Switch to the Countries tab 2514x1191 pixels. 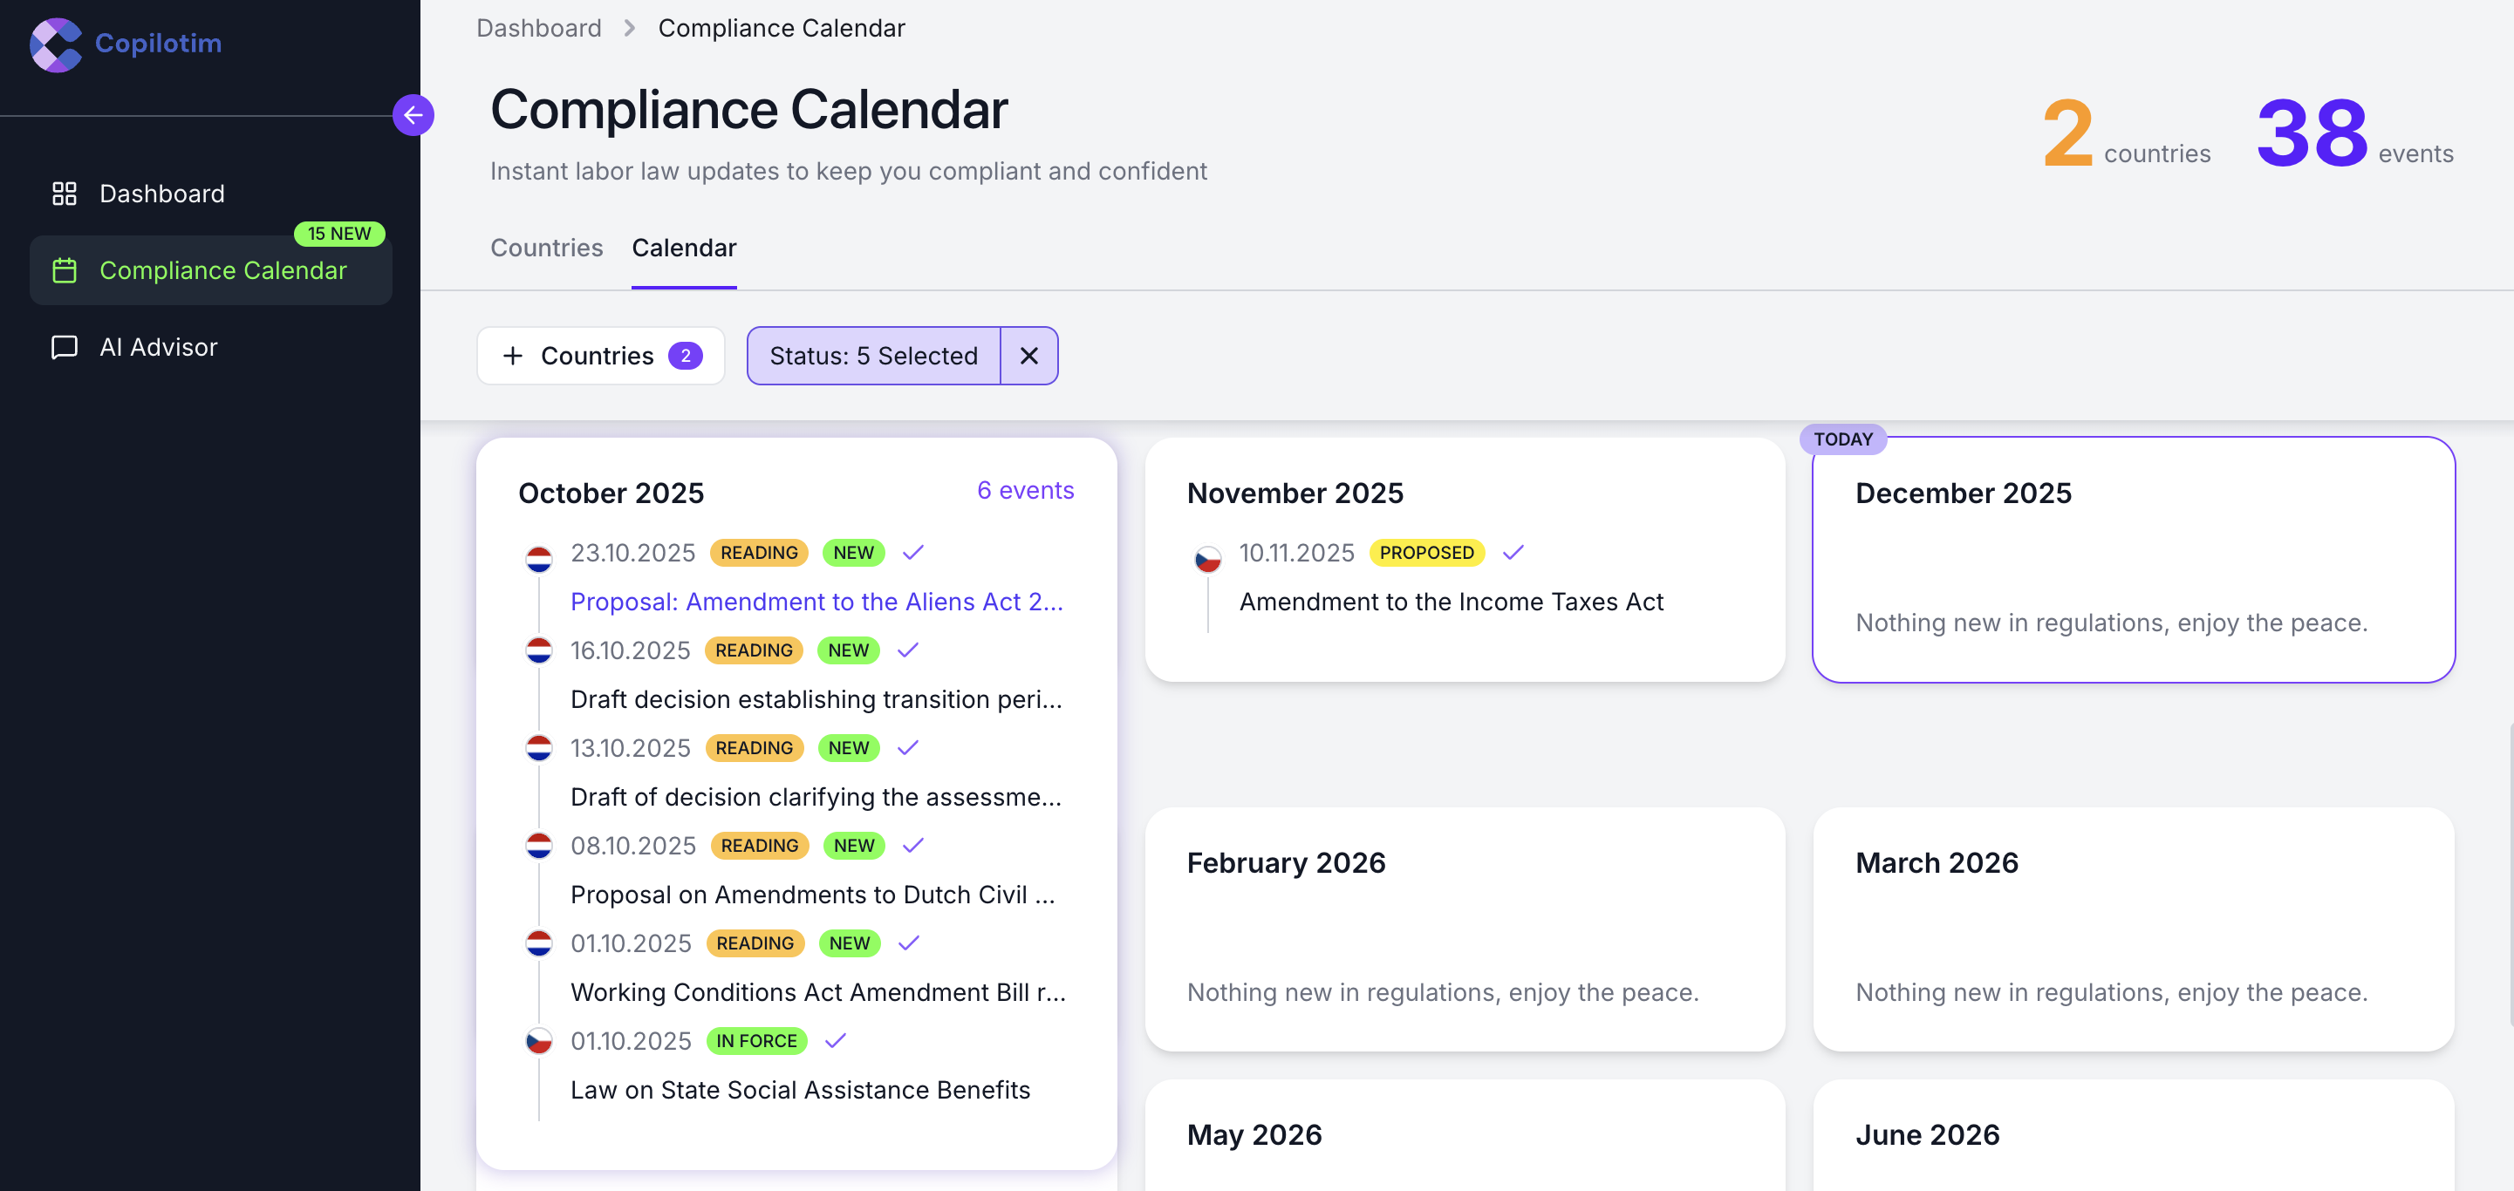[547, 248]
